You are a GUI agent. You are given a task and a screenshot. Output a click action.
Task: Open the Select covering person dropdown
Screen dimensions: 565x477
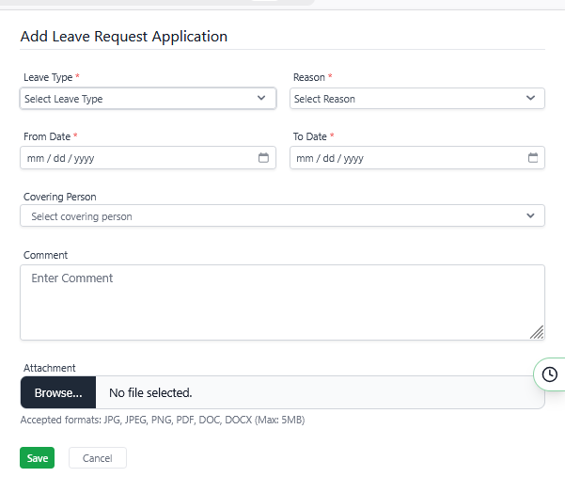(x=282, y=216)
